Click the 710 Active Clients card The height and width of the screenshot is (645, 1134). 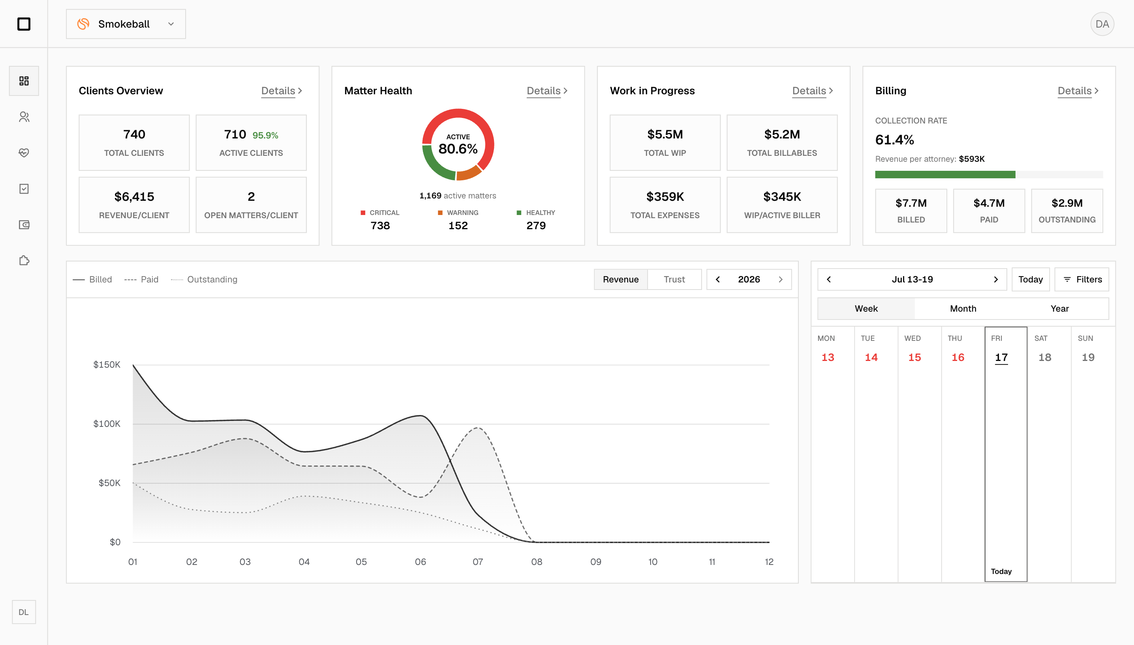point(251,143)
